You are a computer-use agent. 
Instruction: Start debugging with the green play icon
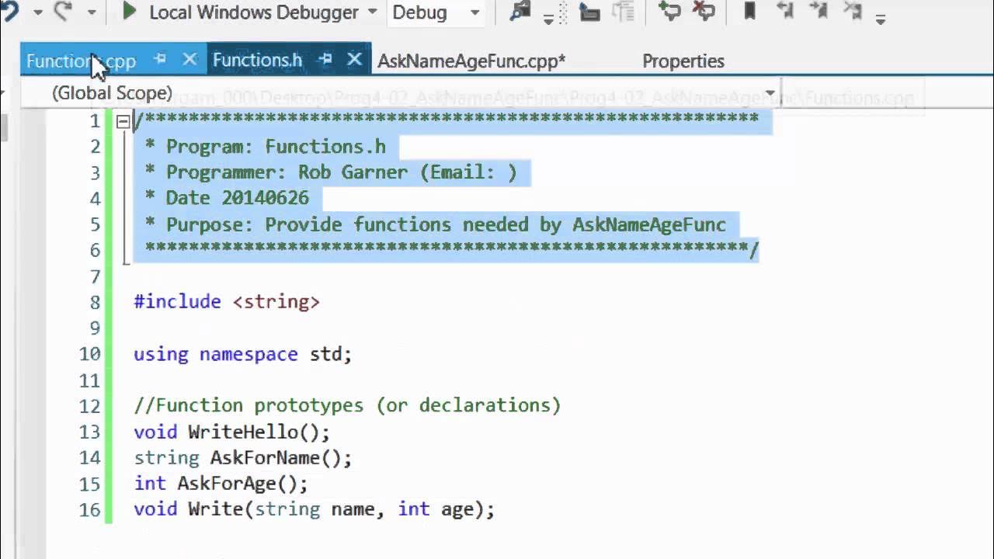tap(130, 11)
